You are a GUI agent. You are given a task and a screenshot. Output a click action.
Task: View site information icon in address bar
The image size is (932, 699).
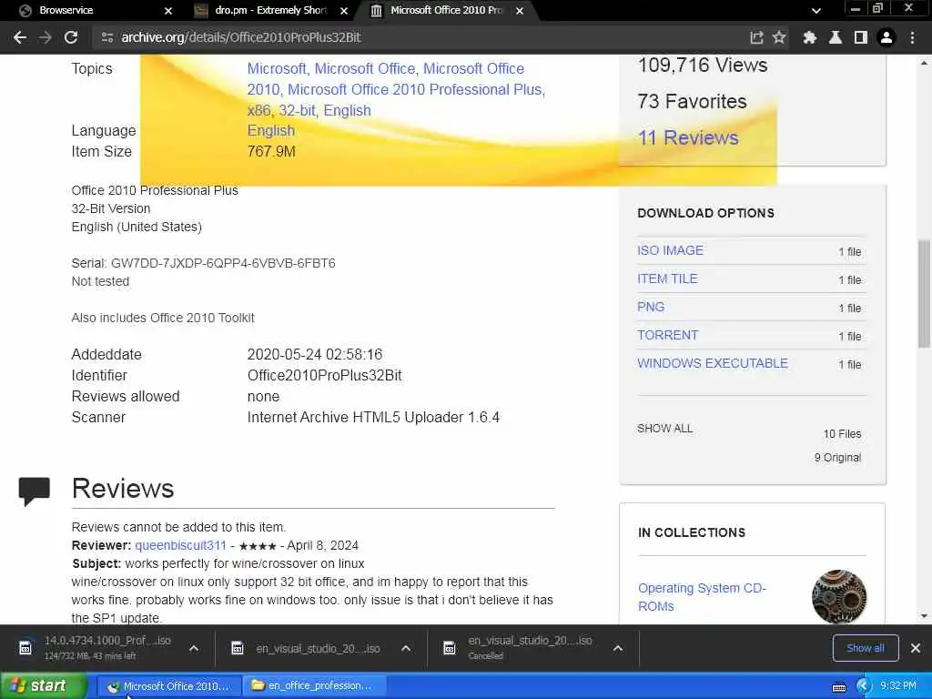pos(107,37)
